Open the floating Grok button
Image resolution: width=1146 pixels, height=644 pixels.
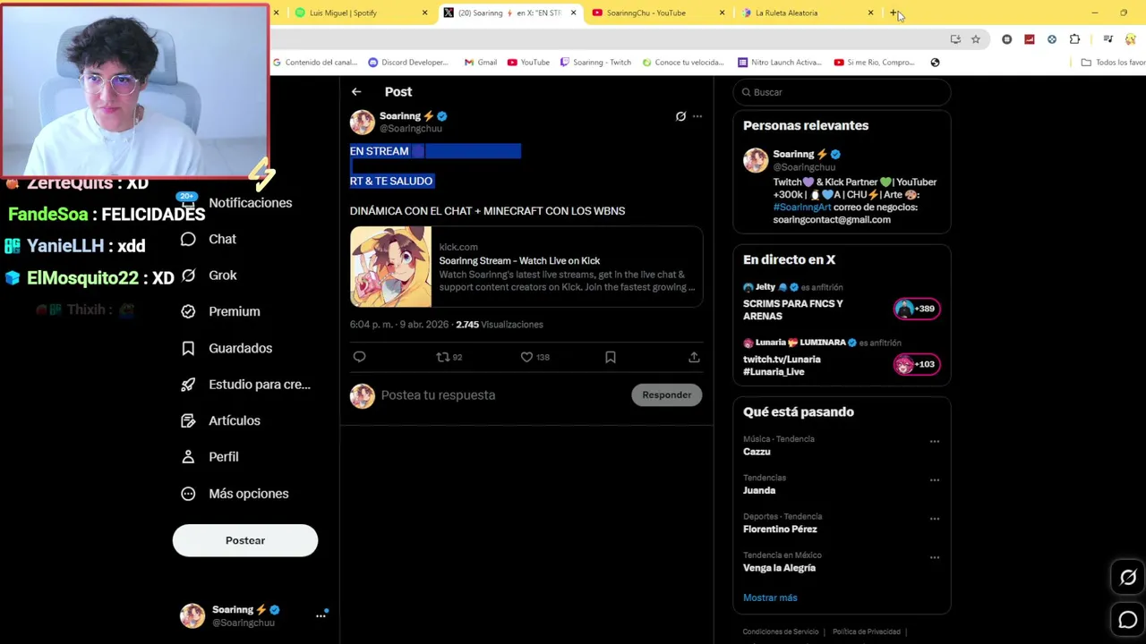[1128, 578]
